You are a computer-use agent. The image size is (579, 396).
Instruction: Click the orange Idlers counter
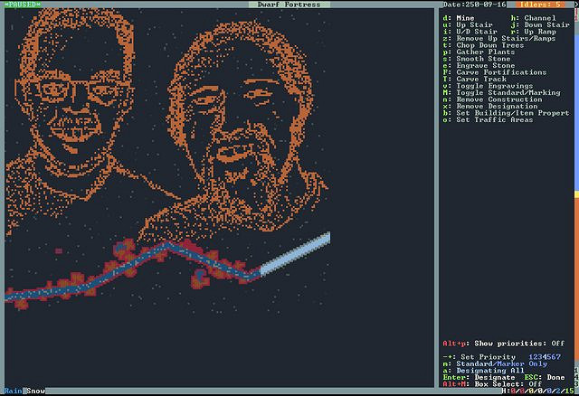tap(541, 5)
